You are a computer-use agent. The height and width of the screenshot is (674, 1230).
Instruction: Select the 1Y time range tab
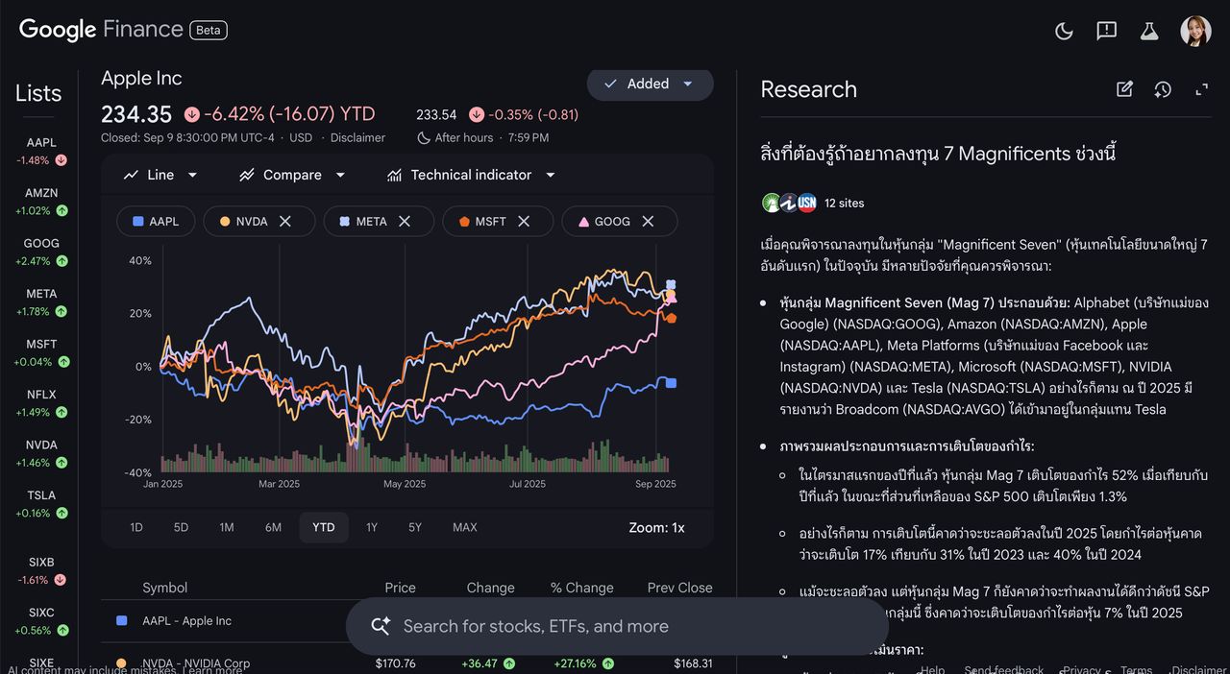[372, 527]
